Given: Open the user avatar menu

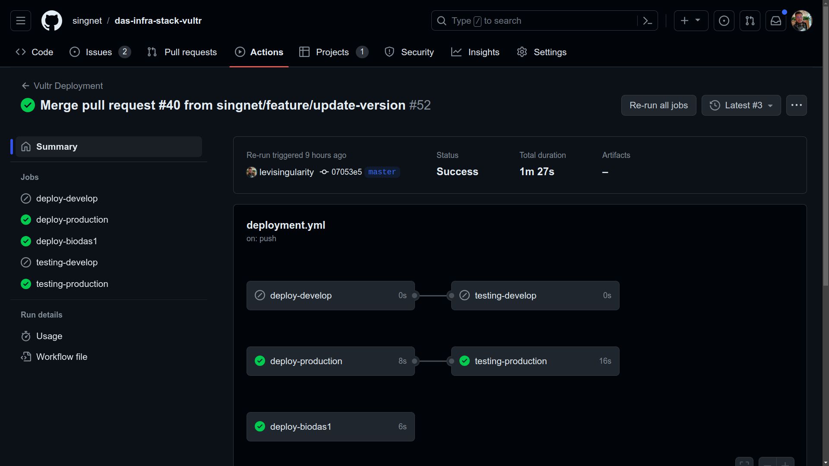Looking at the screenshot, I should pyautogui.click(x=802, y=21).
